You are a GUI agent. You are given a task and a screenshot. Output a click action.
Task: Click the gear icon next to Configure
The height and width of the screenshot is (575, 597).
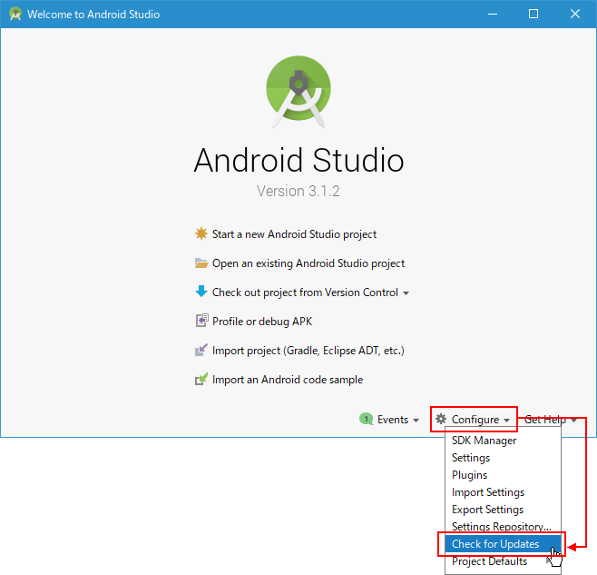coord(441,419)
